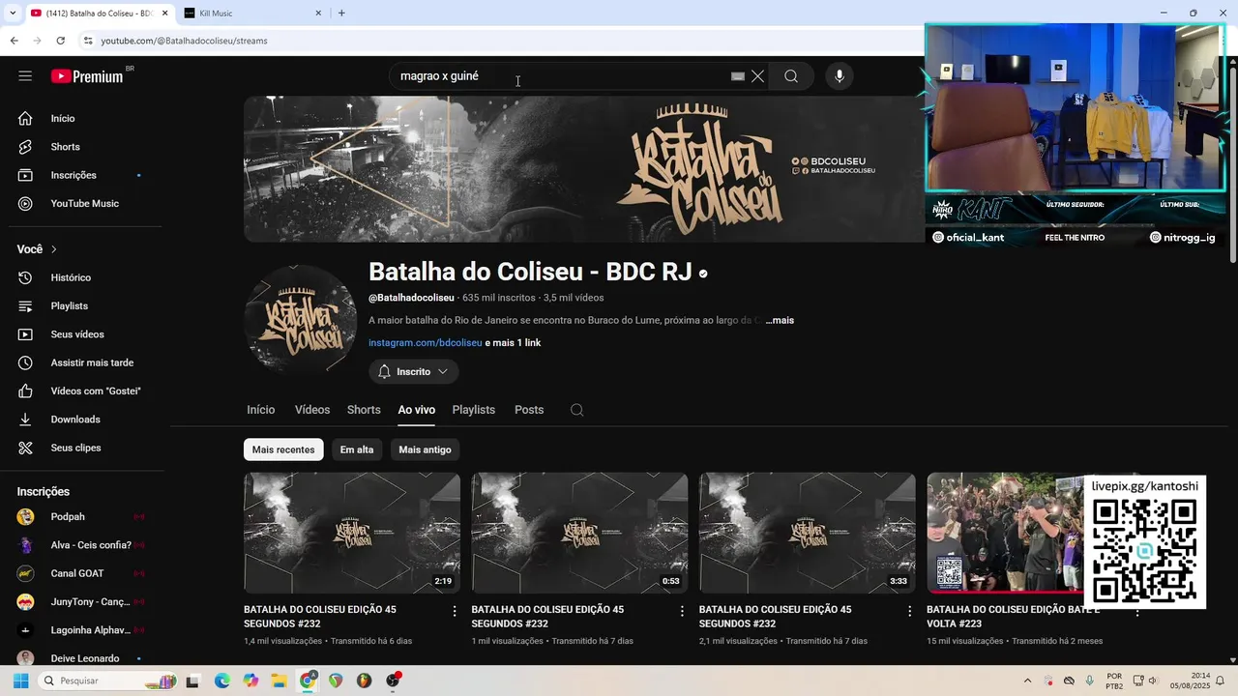This screenshot has height=696, width=1238.
Task: Open the 'e mais 1 link' text
Action: (x=513, y=343)
